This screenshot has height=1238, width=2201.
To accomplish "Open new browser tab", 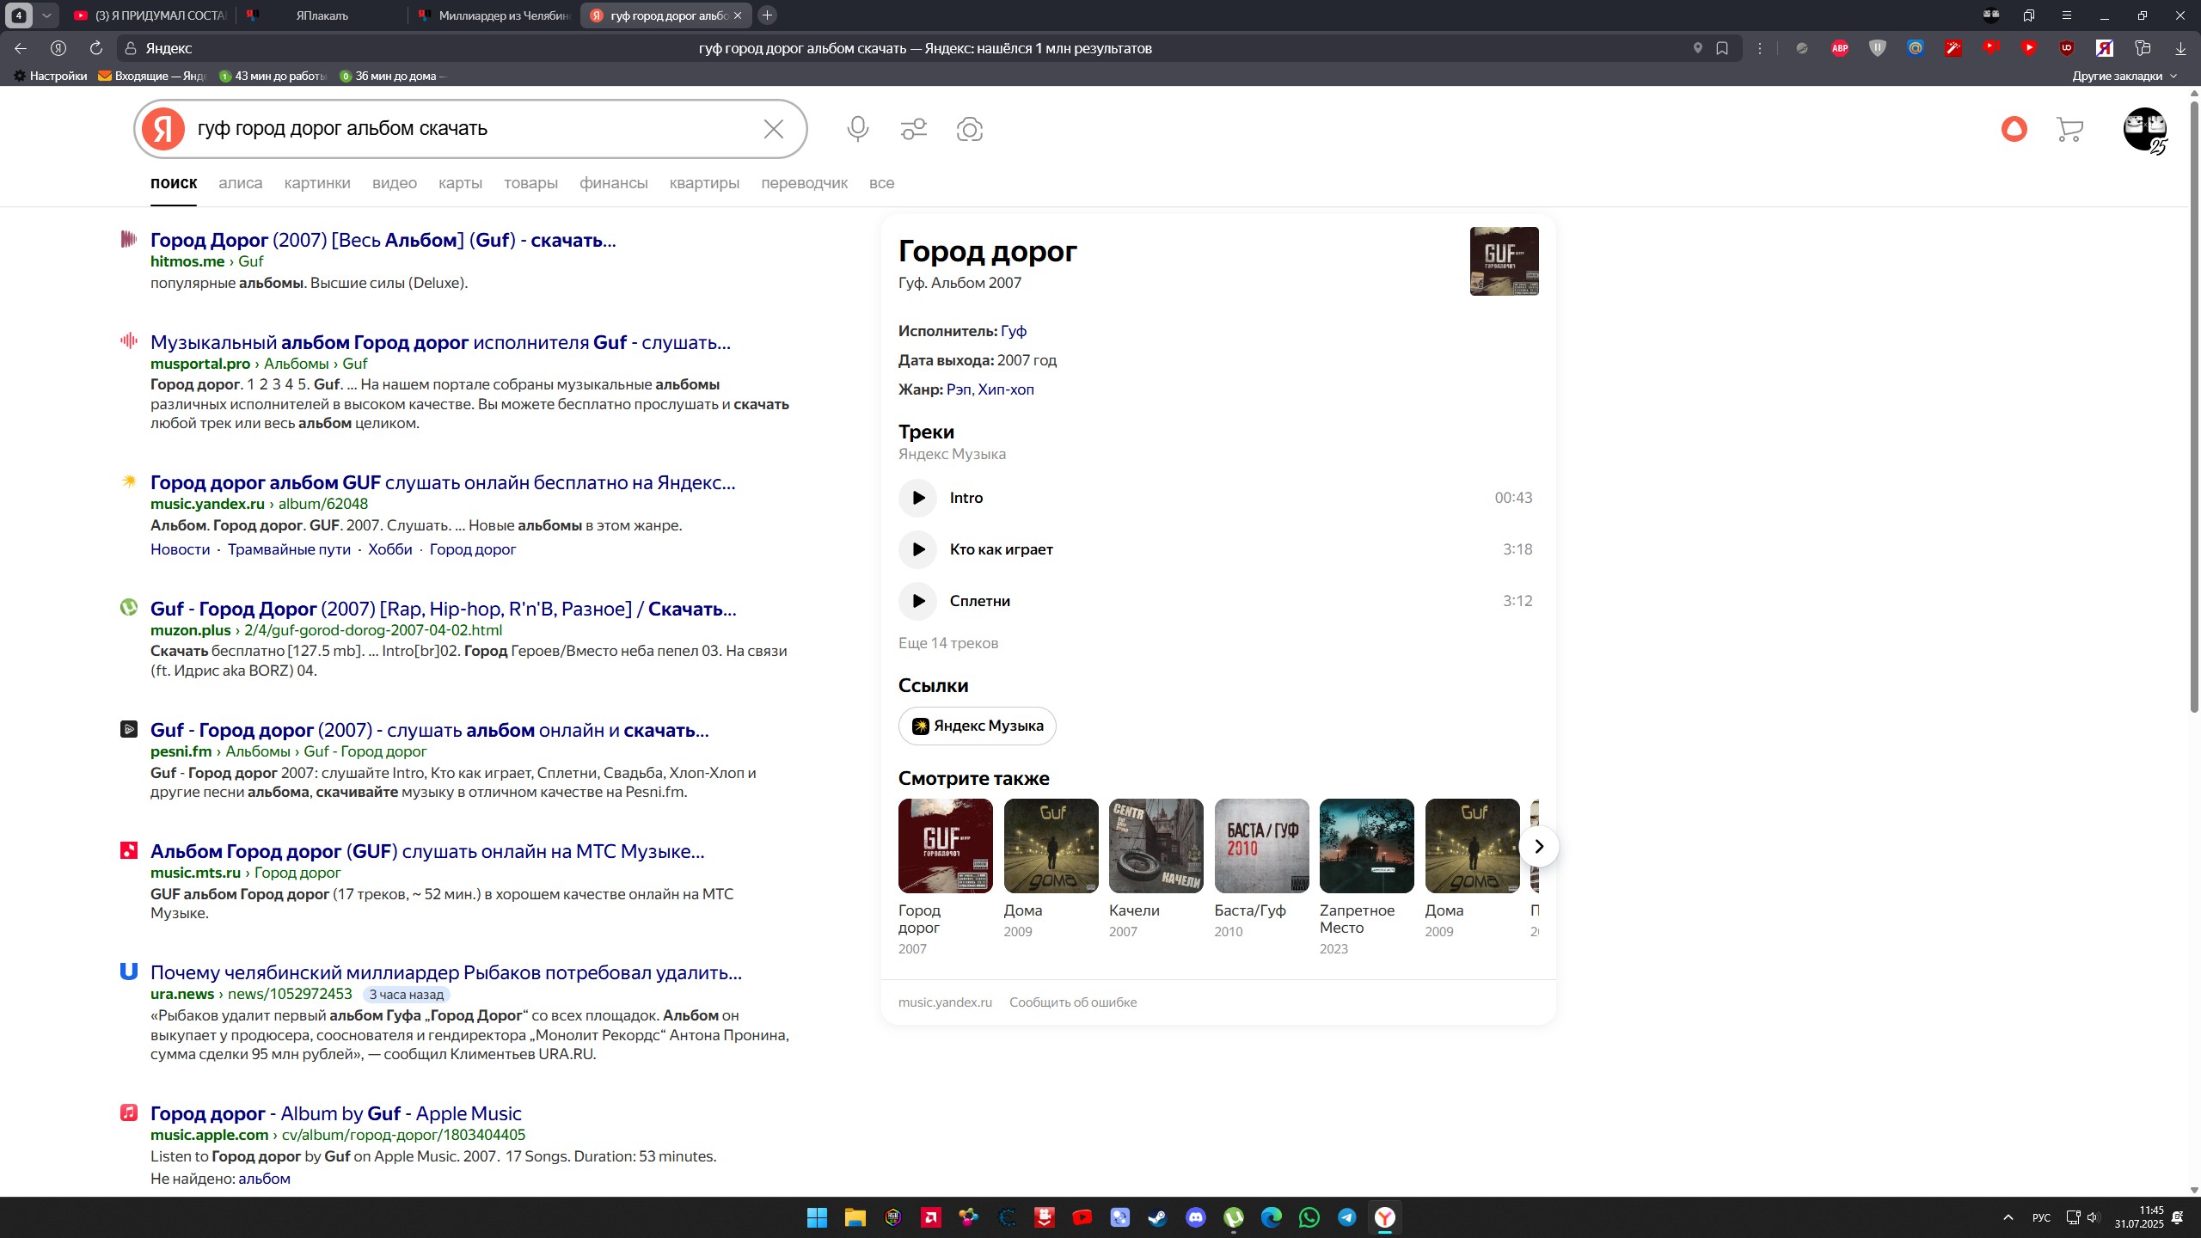I will coord(768,15).
